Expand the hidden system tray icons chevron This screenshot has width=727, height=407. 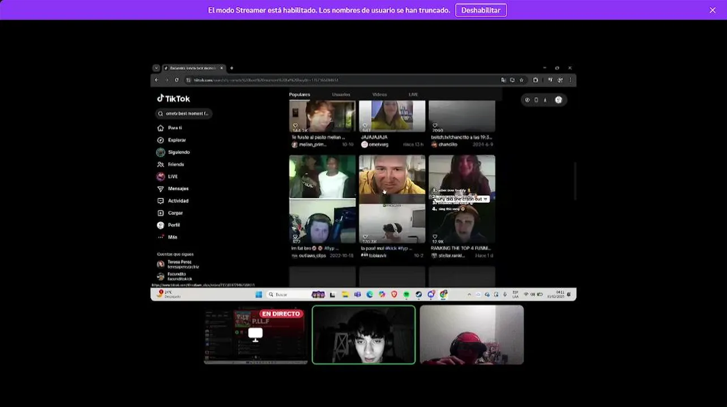tap(469, 295)
